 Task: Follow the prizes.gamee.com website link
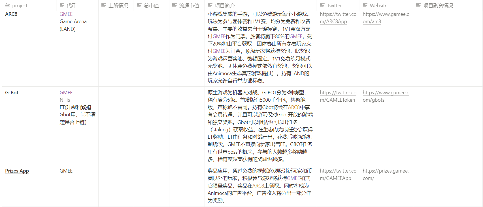pos(386,175)
